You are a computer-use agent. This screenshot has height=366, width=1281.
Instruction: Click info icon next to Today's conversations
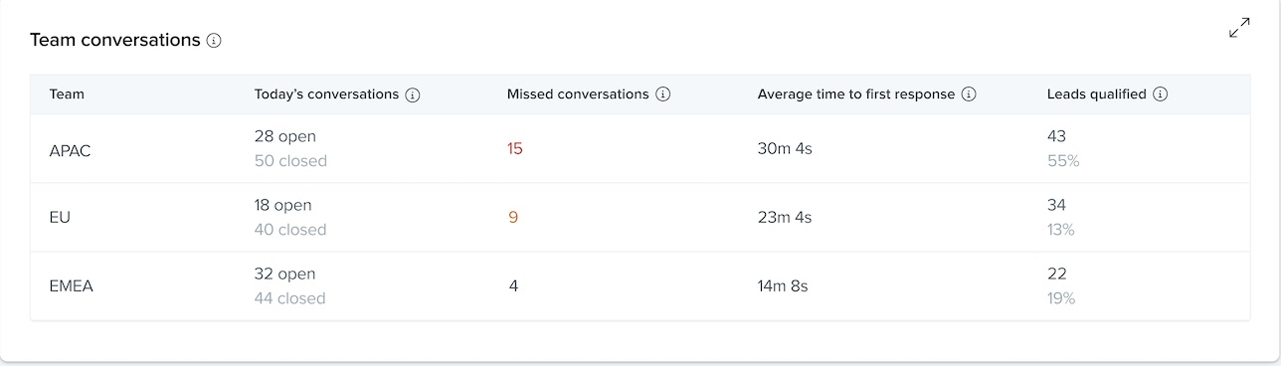tap(413, 95)
